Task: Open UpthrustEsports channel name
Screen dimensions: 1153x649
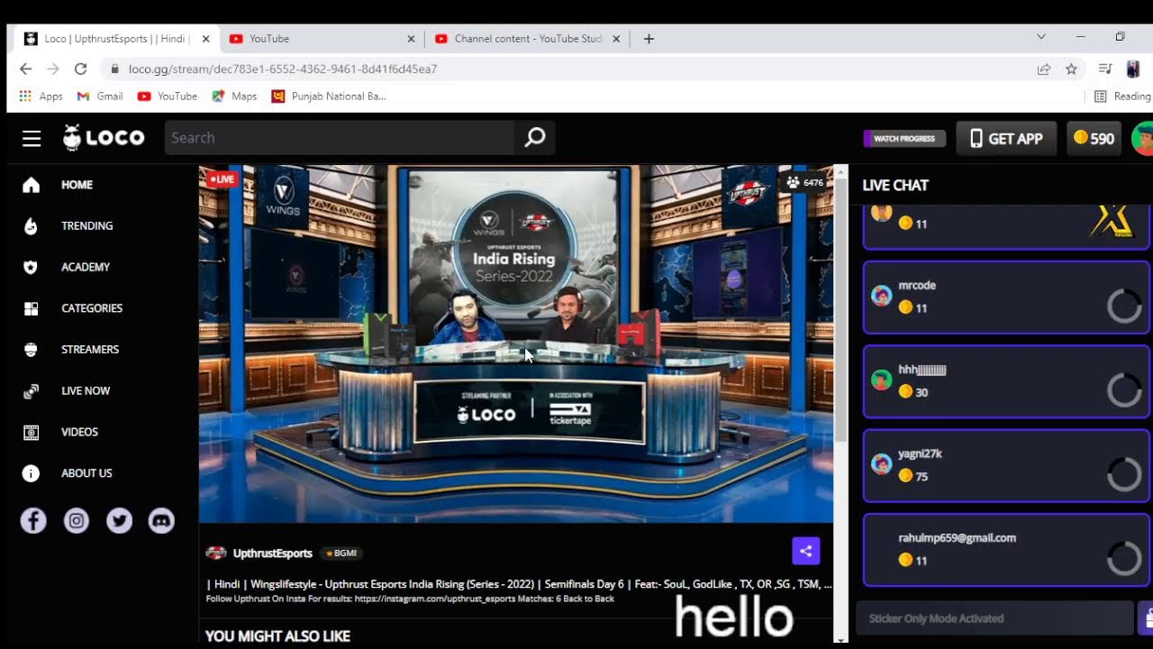Action: click(x=273, y=553)
